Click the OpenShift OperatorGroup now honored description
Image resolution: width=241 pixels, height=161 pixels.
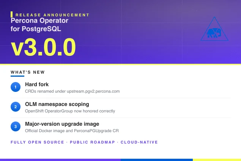click(x=70, y=111)
